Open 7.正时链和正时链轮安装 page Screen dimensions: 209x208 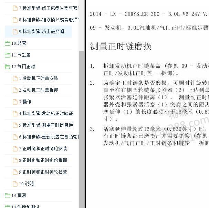(43, 149)
